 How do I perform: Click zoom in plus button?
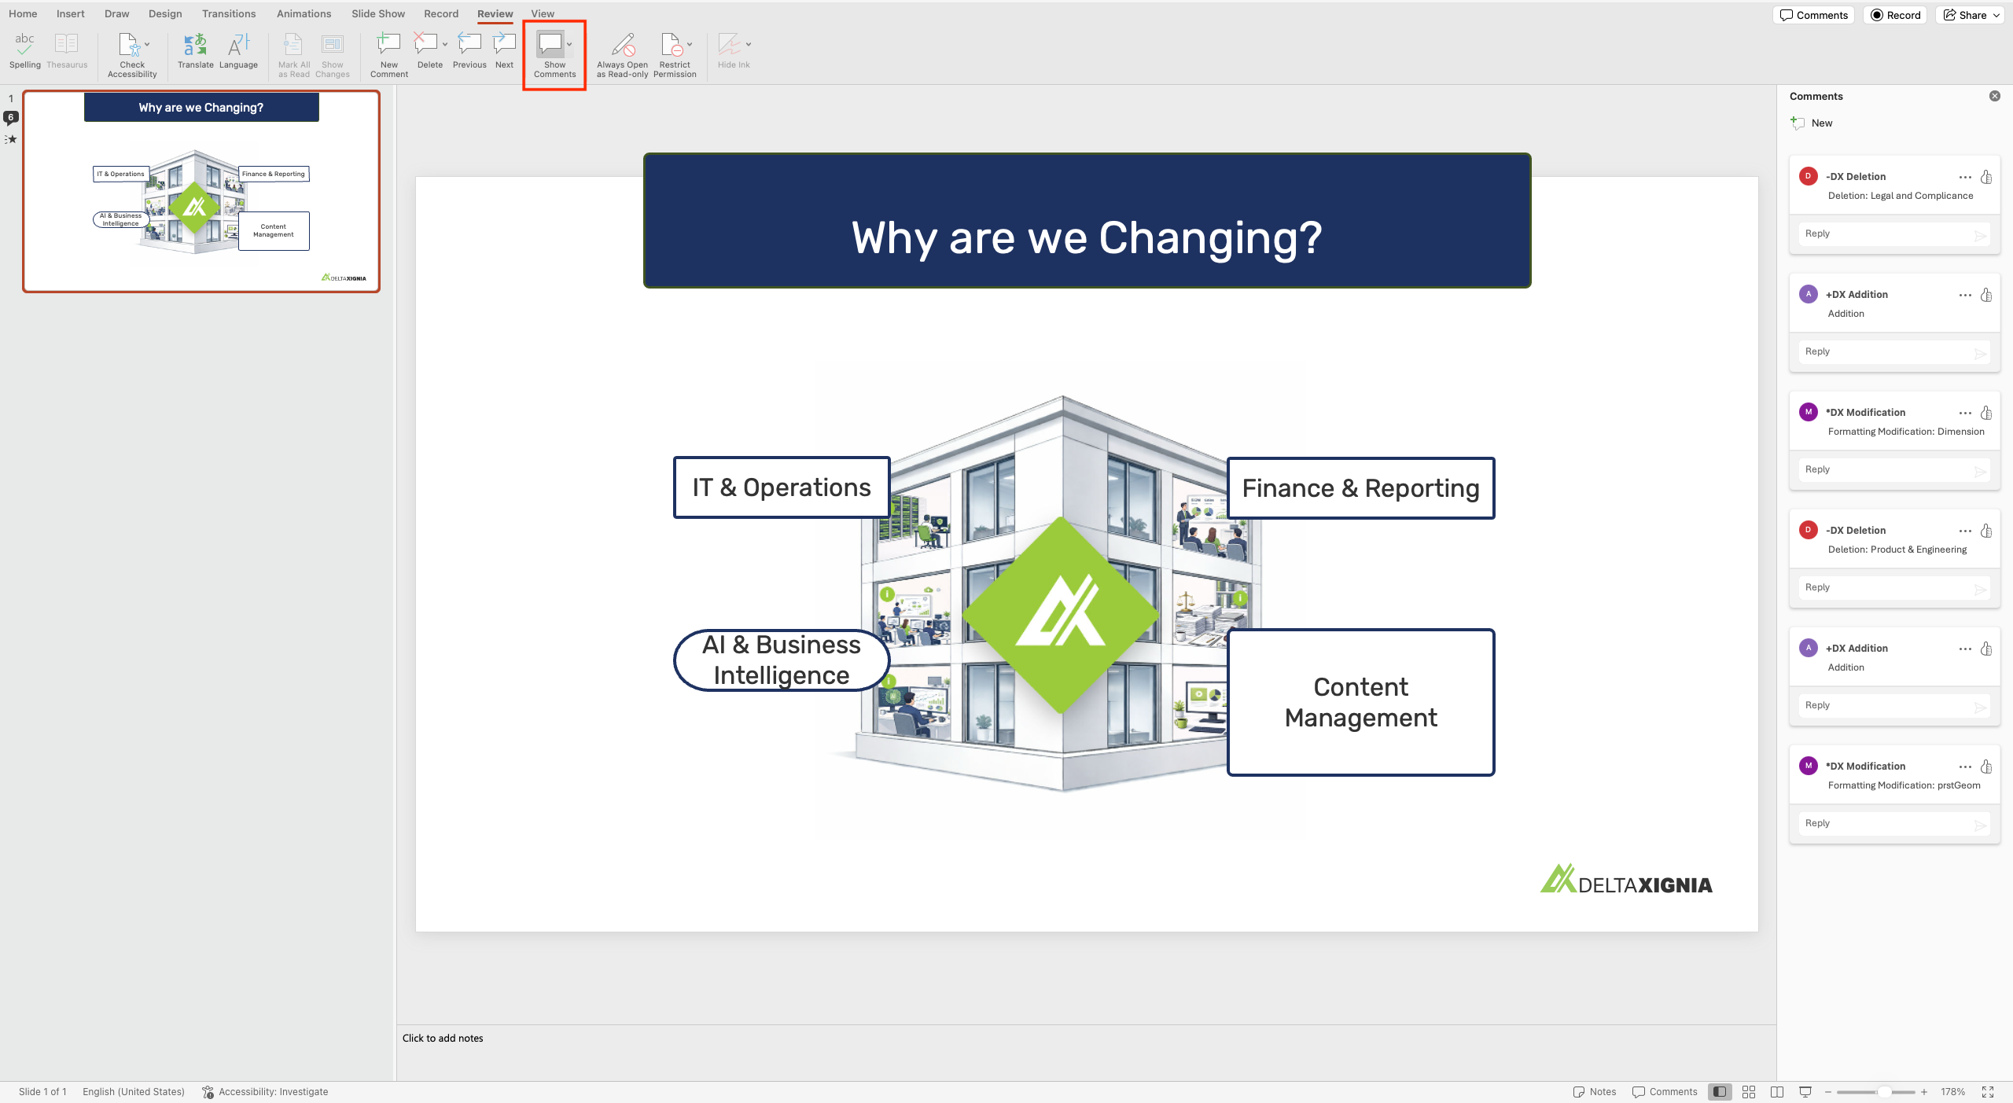point(1924,1091)
